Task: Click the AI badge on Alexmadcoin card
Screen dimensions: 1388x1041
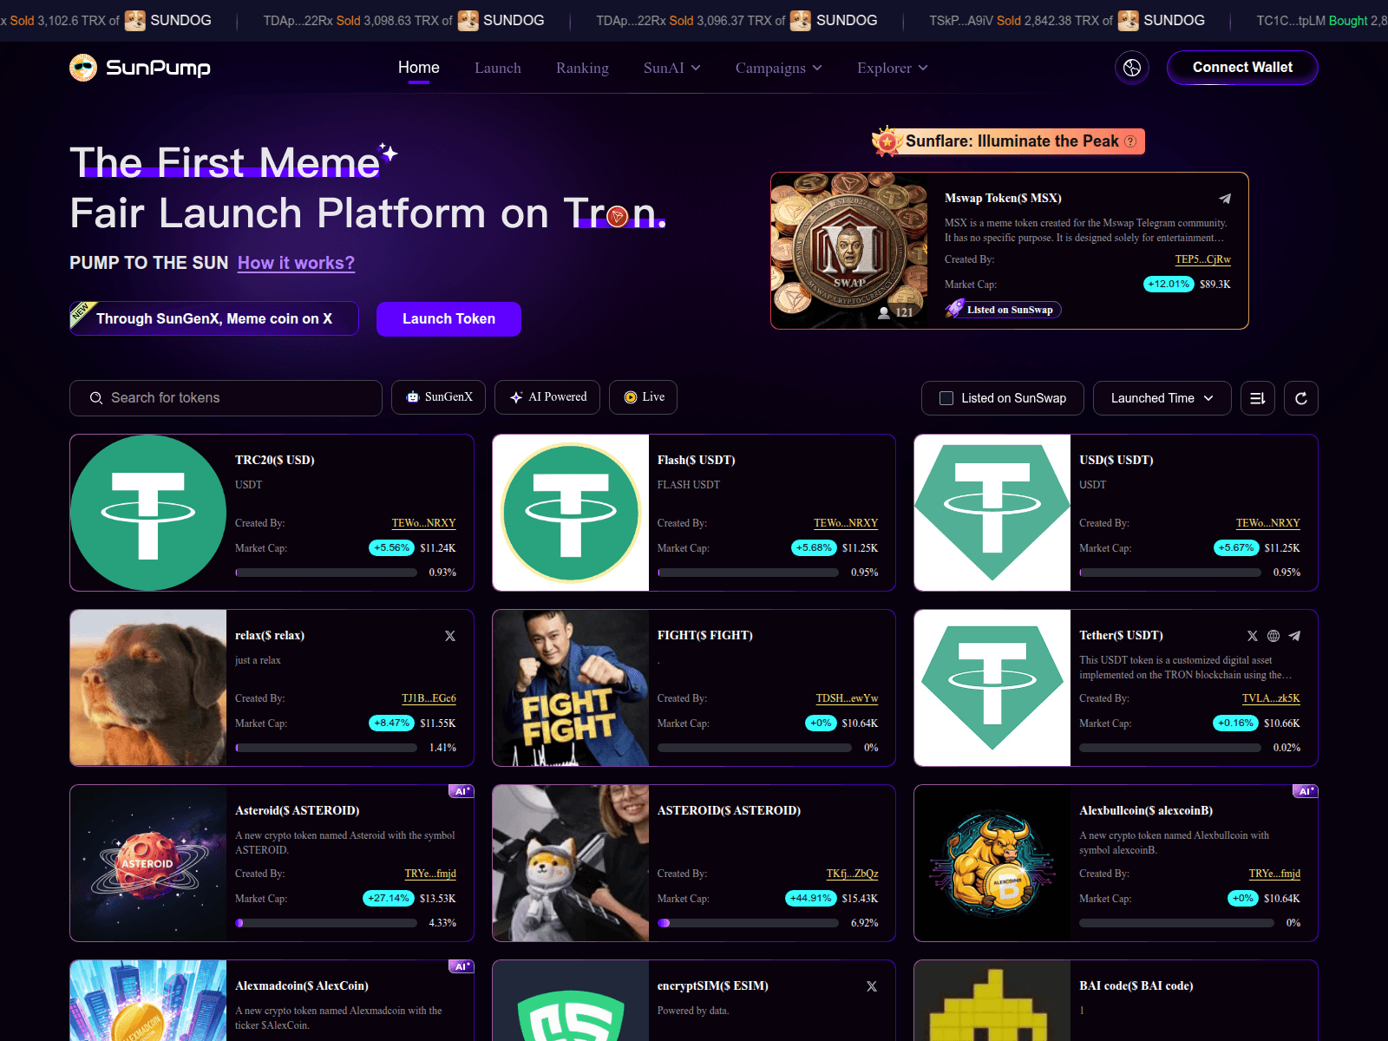Action: coord(462,966)
